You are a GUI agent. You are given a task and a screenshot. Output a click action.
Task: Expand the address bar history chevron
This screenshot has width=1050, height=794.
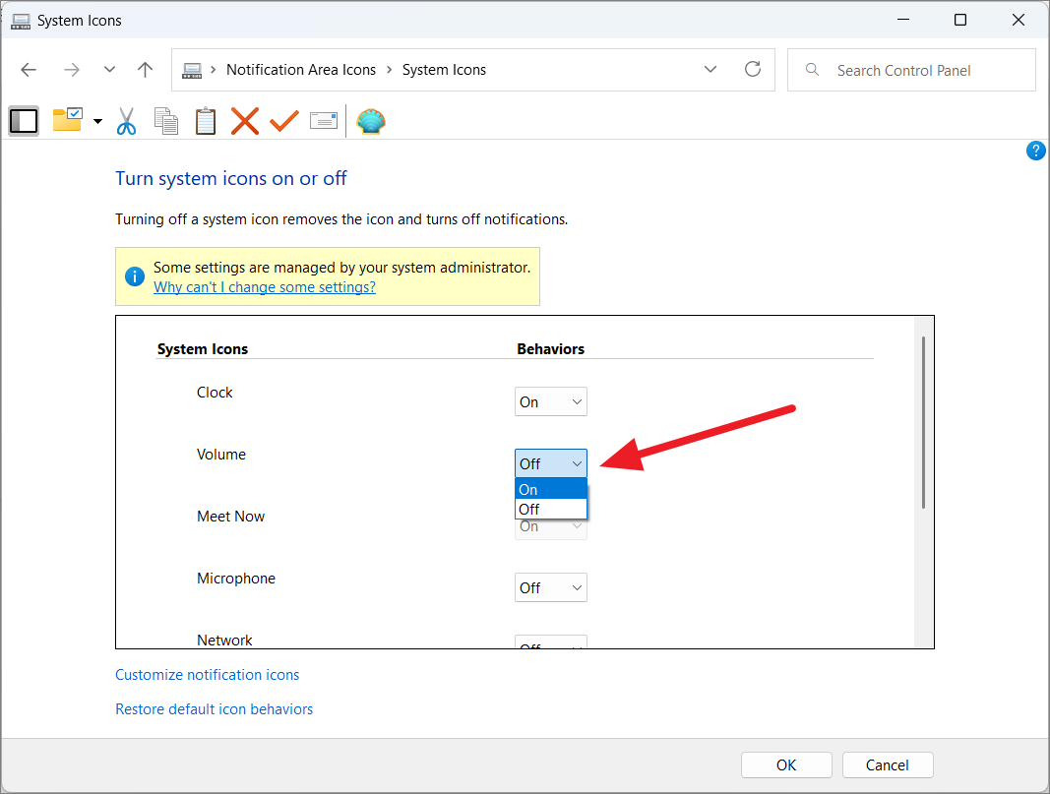tap(710, 70)
